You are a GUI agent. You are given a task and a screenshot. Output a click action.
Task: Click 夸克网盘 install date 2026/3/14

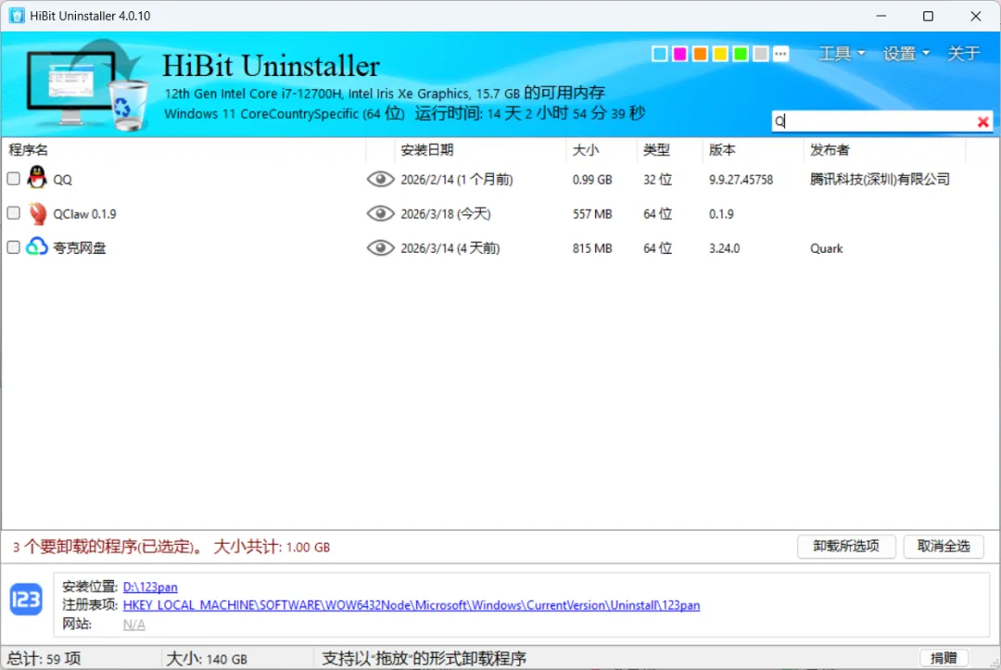click(450, 248)
